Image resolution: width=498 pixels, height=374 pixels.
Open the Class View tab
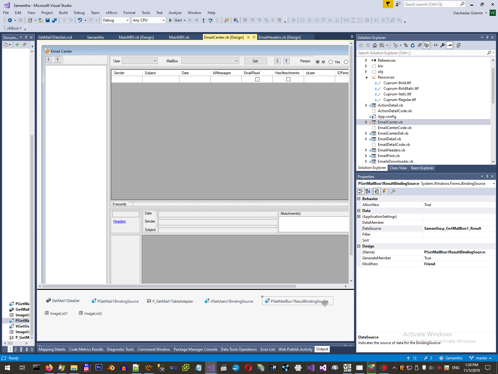point(398,168)
